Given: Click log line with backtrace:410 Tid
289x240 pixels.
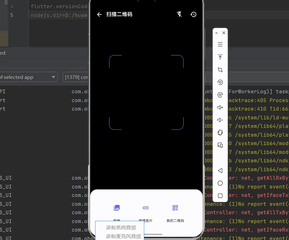Looking at the screenshot, I should (x=258, y=109).
